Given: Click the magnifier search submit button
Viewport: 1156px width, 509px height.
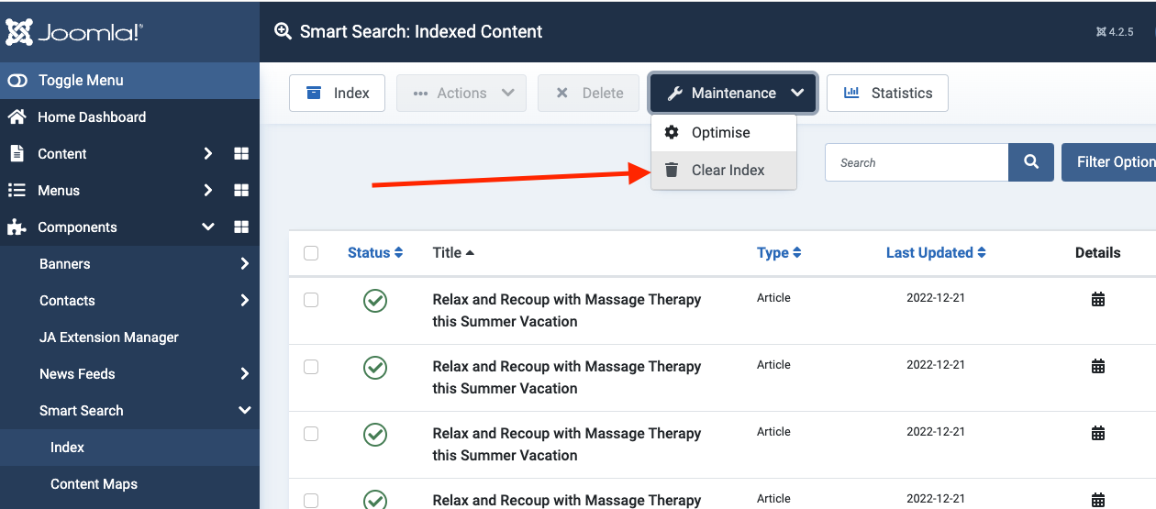Looking at the screenshot, I should pyautogui.click(x=1031, y=162).
